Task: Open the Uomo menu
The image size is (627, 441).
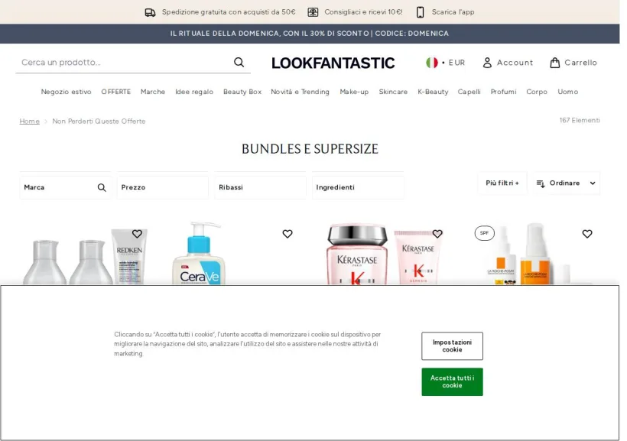Action: tap(568, 92)
